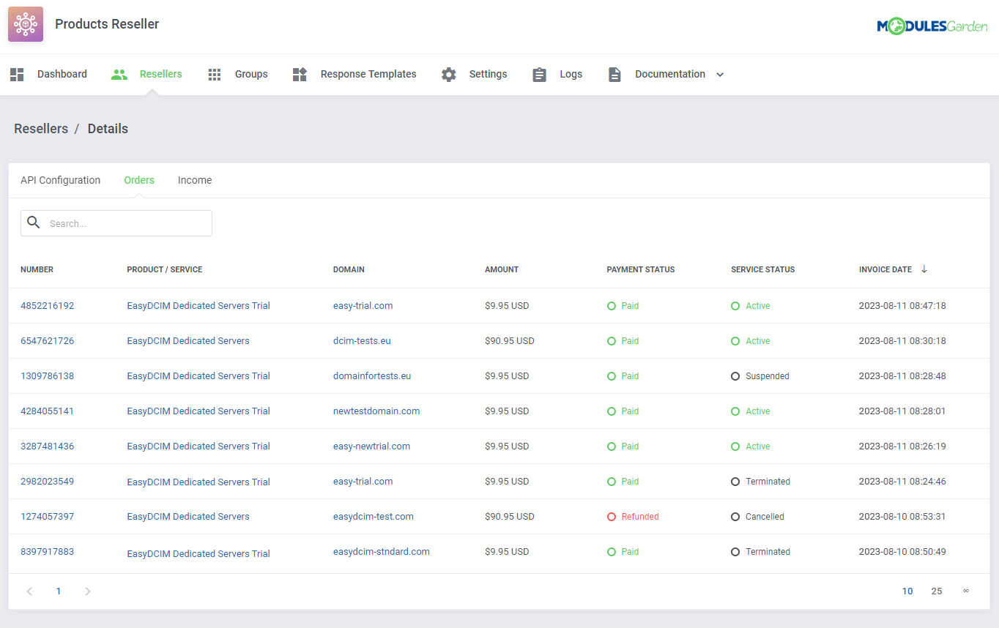Open the Settings menu item

[x=489, y=74]
